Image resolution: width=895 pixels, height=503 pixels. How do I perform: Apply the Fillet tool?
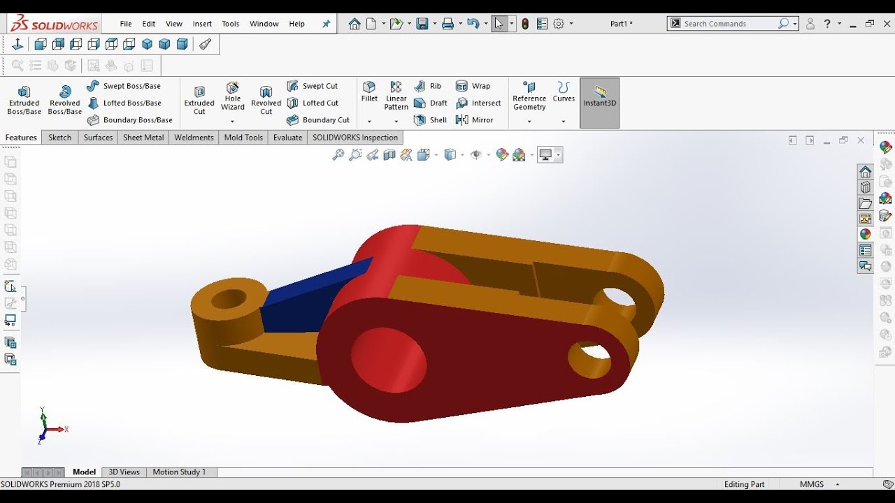coord(369,92)
